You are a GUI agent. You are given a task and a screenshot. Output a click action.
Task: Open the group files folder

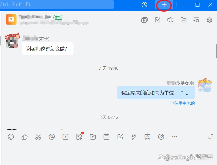point(183,20)
